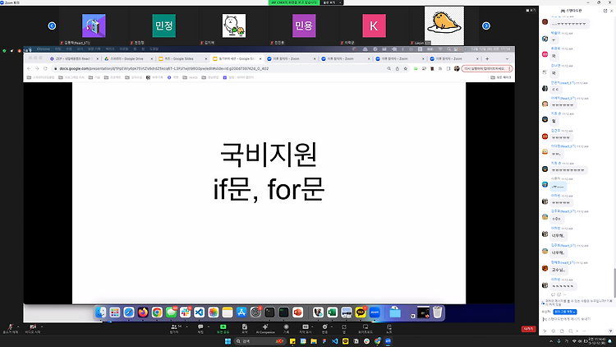Select 민용 participant thumbnail
Viewport: 616px width, 347px height.
[x=304, y=25]
